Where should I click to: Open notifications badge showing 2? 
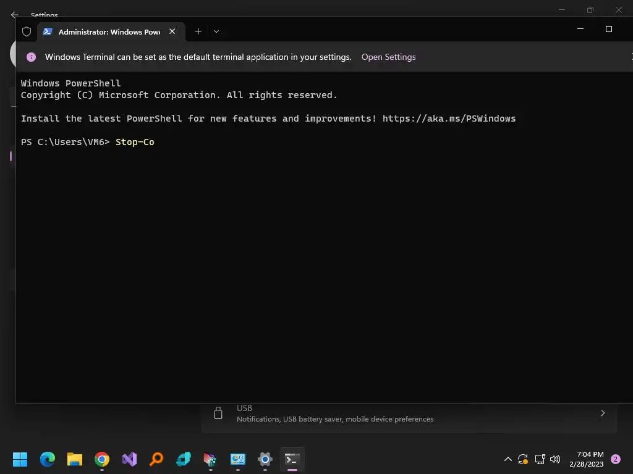(616, 459)
